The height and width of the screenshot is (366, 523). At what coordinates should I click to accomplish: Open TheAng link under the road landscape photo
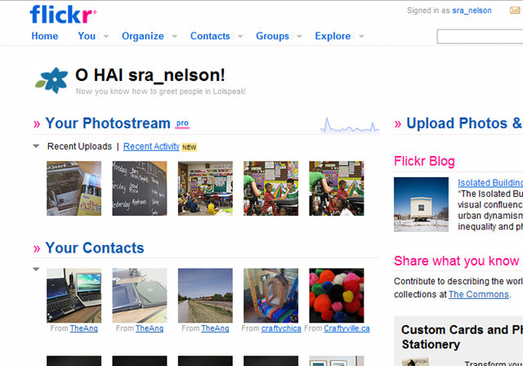click(x=215, y=328)
